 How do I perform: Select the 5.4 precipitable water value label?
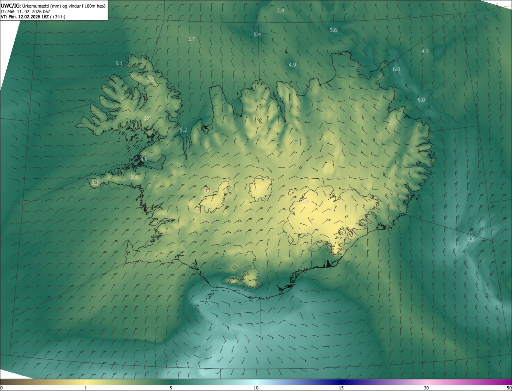[257, 35]
